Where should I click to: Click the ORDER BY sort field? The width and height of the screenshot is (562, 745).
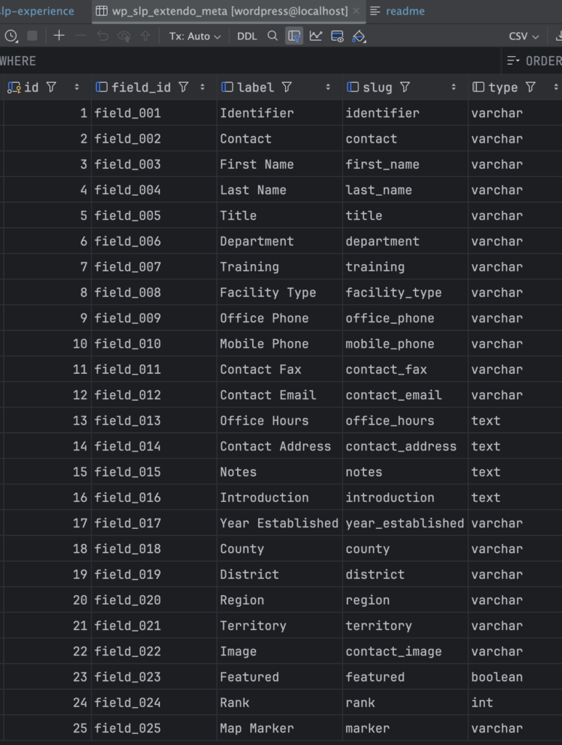click(x=534, y=61)
